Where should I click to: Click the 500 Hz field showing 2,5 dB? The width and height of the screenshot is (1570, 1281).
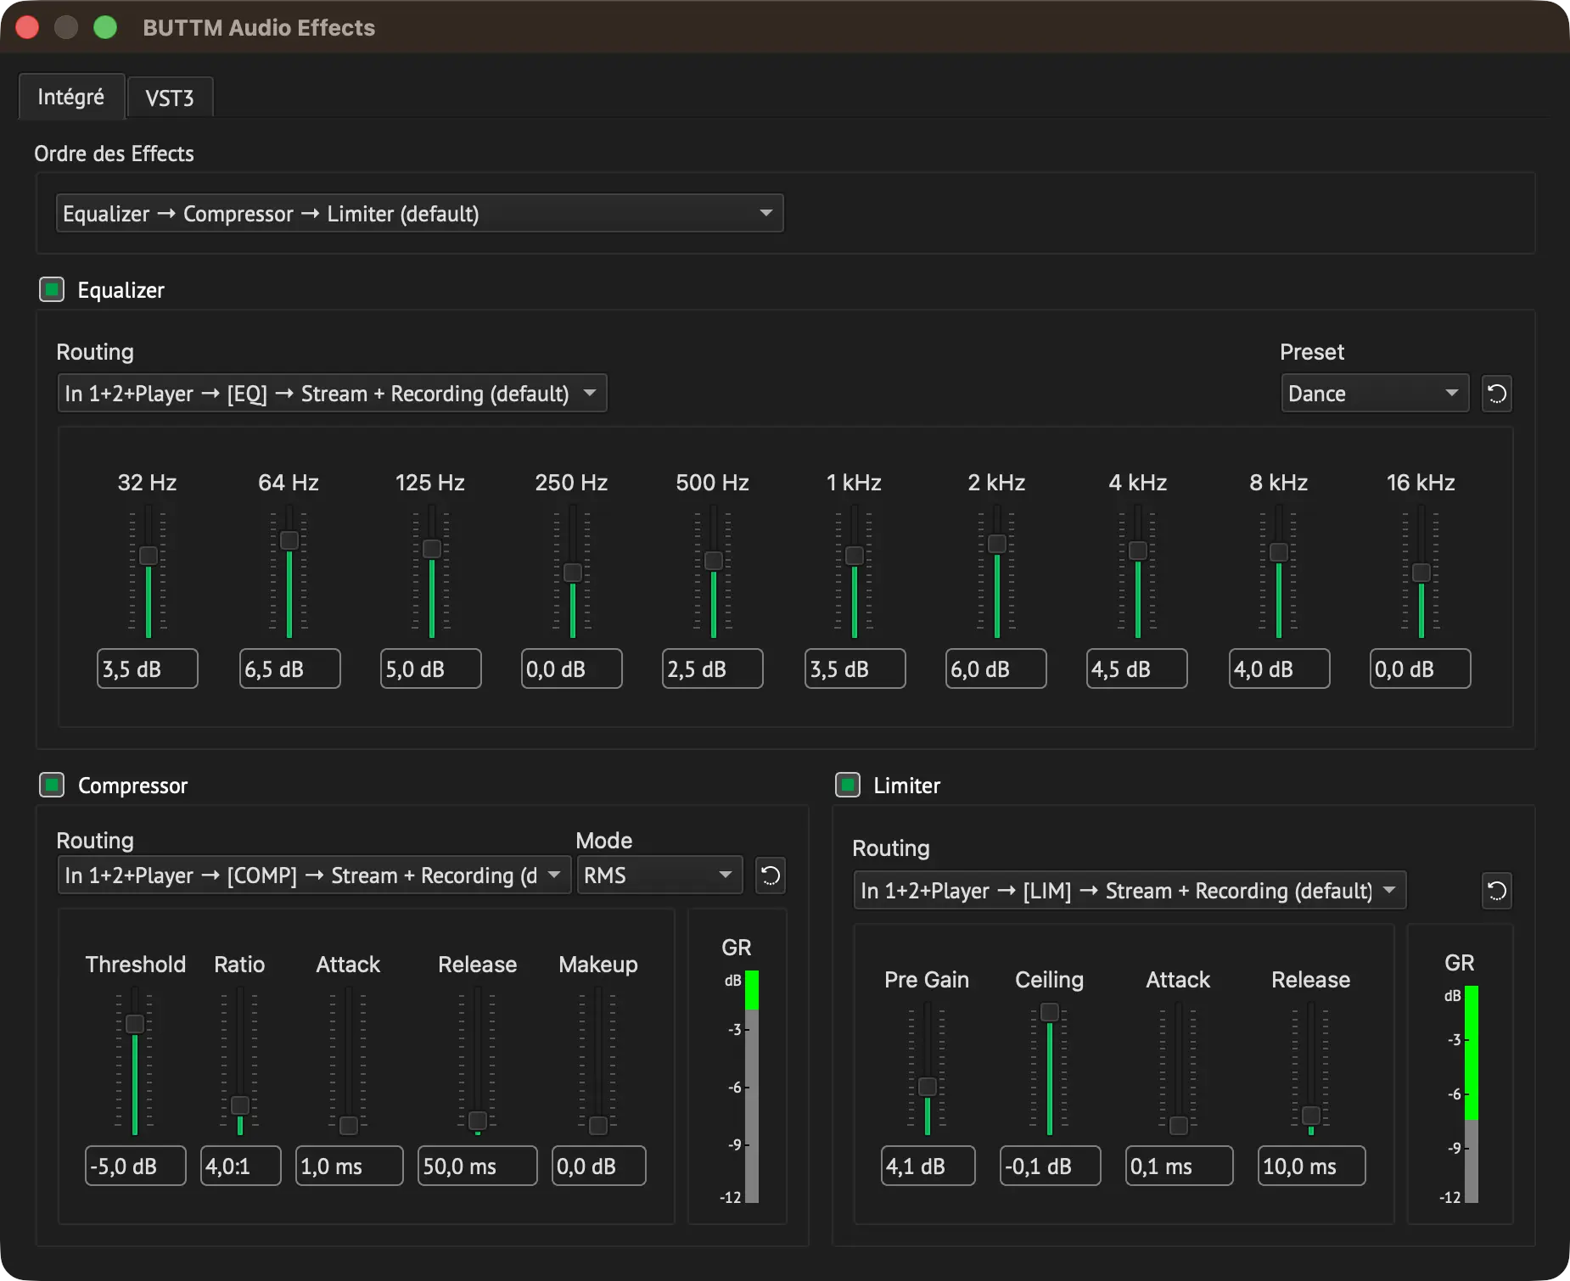[x=713, y=668]
